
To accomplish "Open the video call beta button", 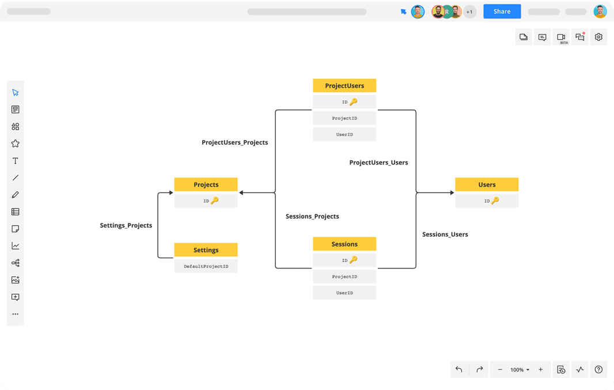I will 561,37.
